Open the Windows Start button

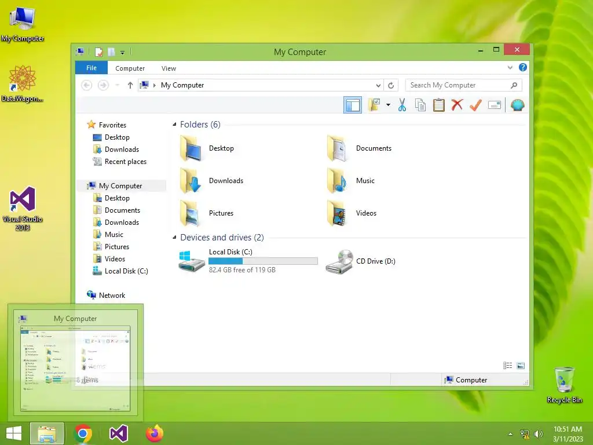pyautogui.click(x=14, y=433)
